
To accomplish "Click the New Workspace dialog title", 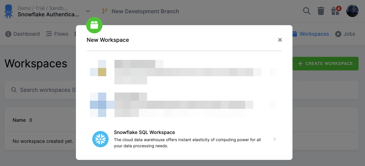I will coord(108,40).
